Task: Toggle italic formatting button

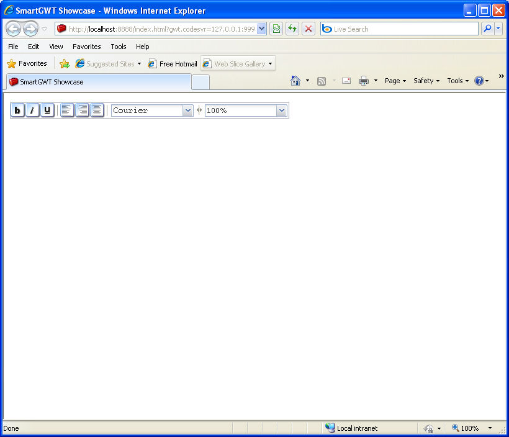Action: coord(32,110)
